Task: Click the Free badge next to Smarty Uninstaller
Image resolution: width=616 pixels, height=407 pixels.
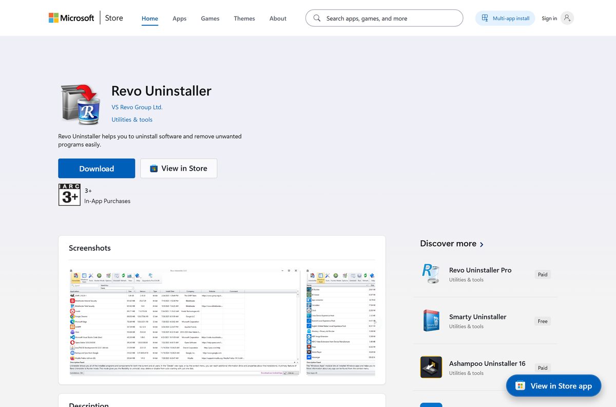Action: (543, 321)
